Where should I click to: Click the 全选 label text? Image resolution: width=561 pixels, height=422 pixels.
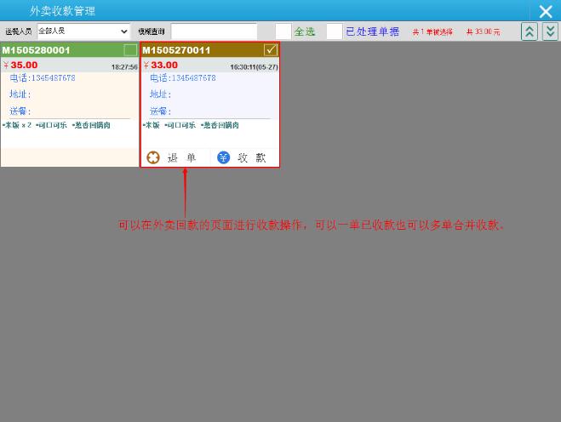[305, 31]
